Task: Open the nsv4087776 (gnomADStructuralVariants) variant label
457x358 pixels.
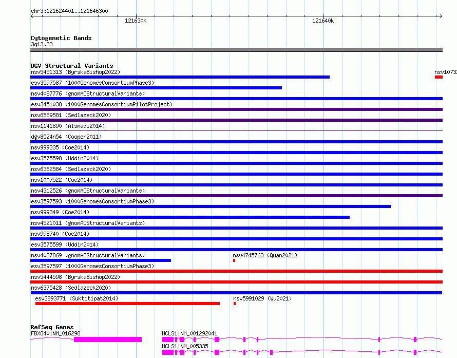Action: coord(88,93)
